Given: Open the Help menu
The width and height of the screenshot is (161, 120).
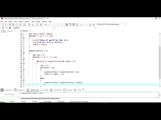Looking at the screenshot, I should coord(50,22).
